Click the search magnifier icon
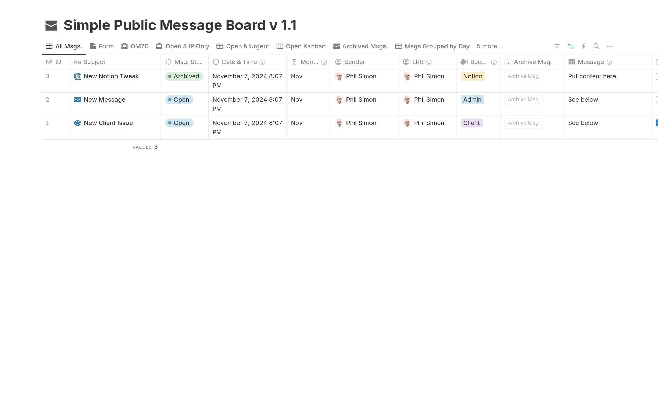The width and height of the screenshot is (658, 411). [x=596, y=46]
